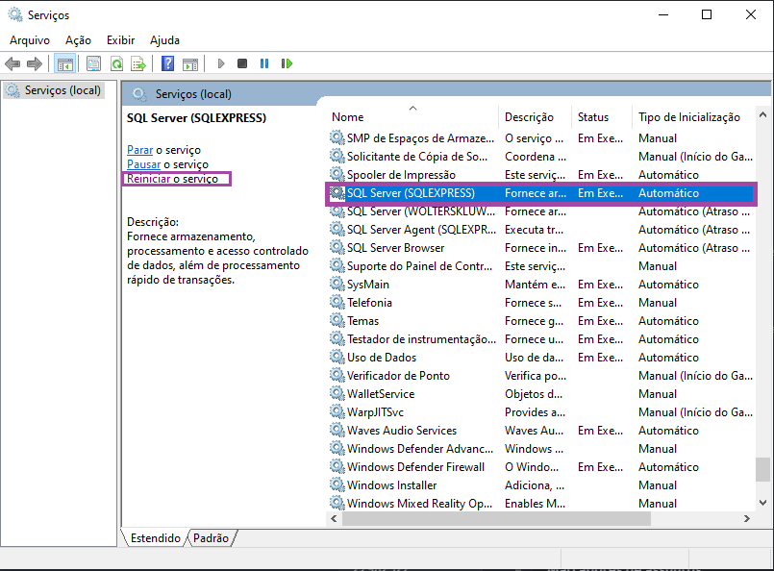Switch to the Estendido tab
Image resolution: width=774 pixels, height=571 pixels.
[155, 538]
